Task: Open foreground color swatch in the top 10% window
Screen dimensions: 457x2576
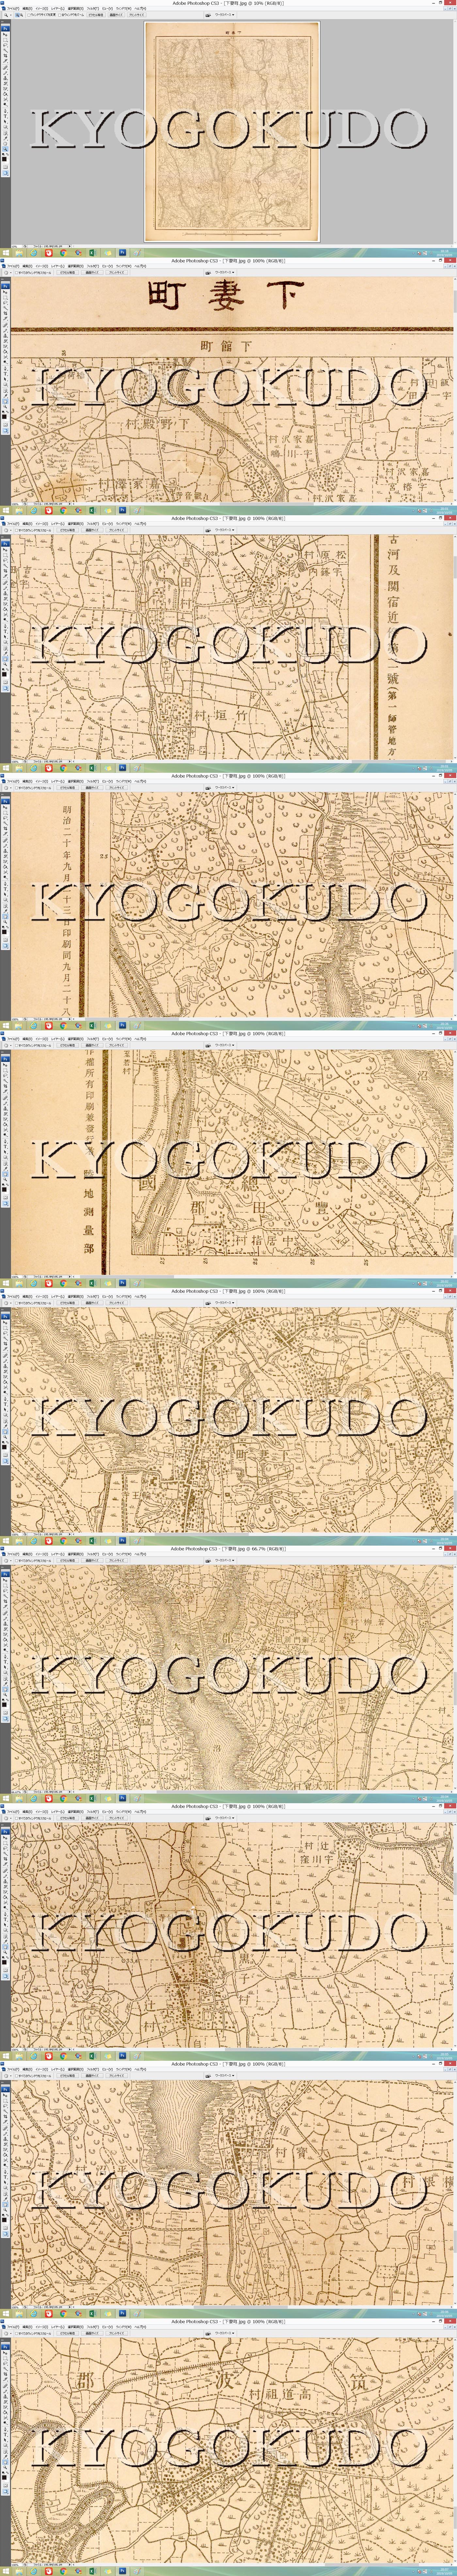Action: (4, 159)
